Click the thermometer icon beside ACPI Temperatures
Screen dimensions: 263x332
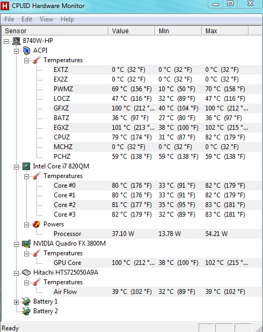(36, 60)
